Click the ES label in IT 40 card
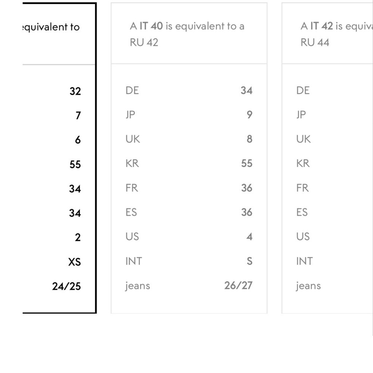Screen dimensions: 373x373 click(131, 212)
